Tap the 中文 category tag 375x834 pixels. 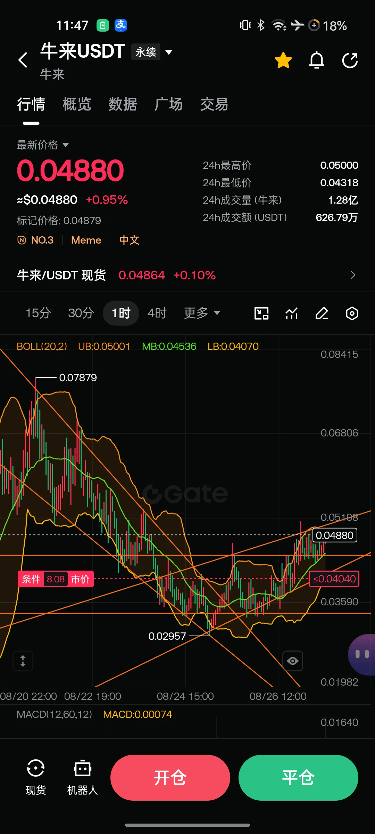129,240
